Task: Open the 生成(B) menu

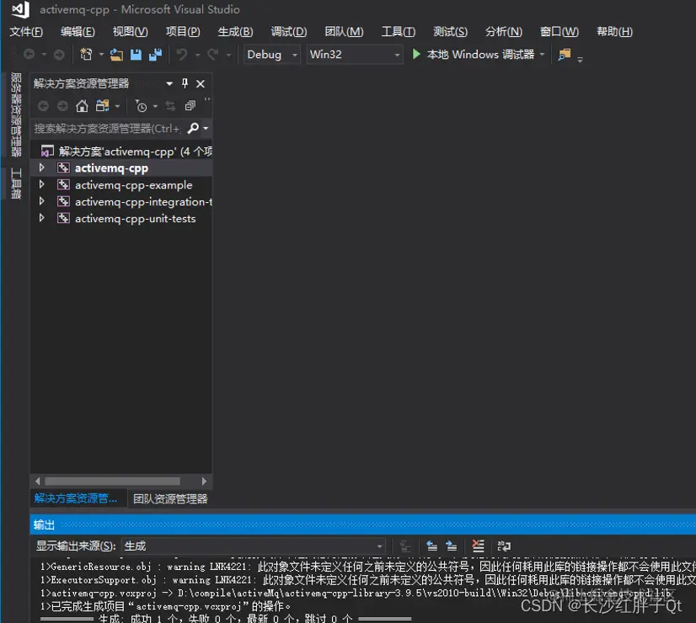Action: pyautogui.click(x=235, y=31)
